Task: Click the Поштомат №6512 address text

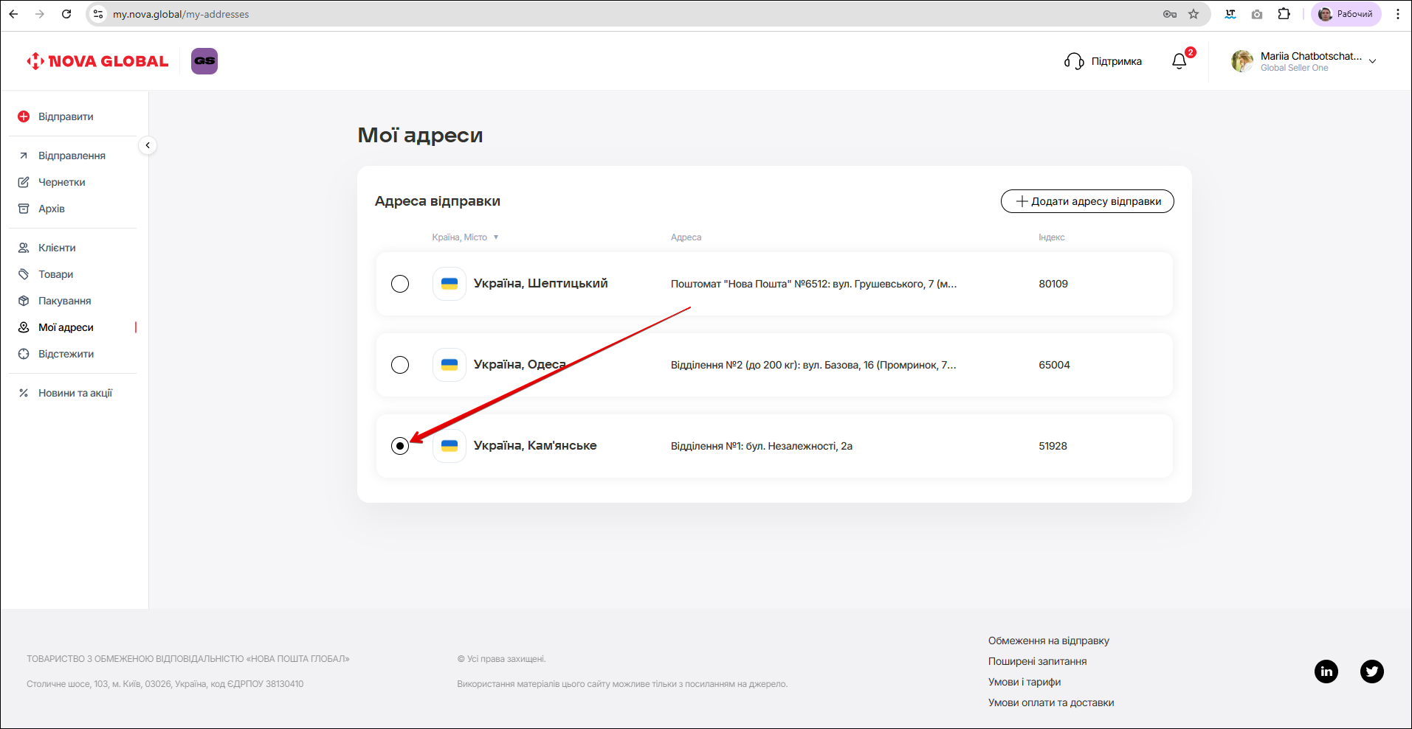Action: [813, 284]
